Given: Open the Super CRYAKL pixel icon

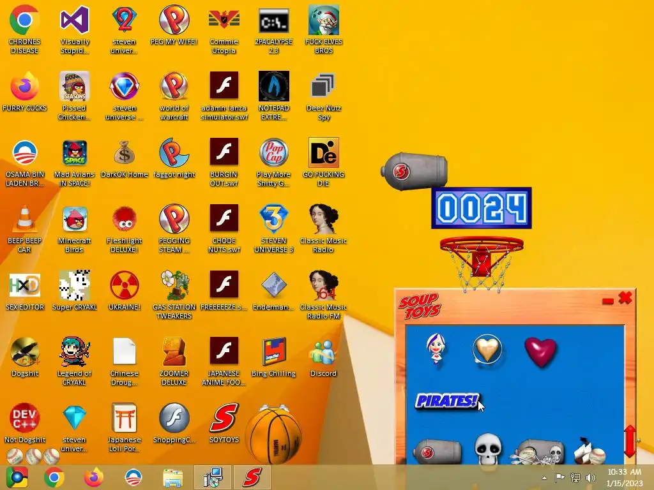Looking at the screenshot, I should point(74,291).
